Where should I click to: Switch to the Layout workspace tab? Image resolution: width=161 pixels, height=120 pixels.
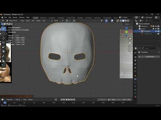(x=36, y=18)
